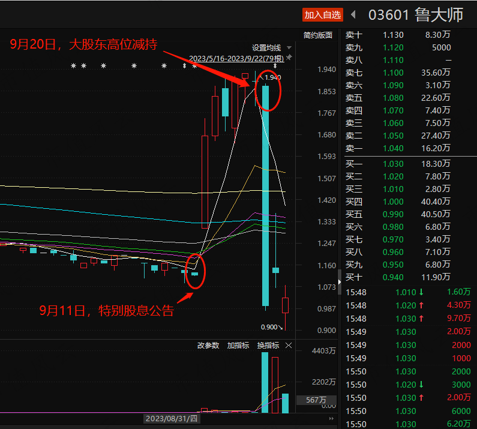Click the 卖十 ask price 1.130
This screenshot has height=429, width=477.
[x=393, y=35]
